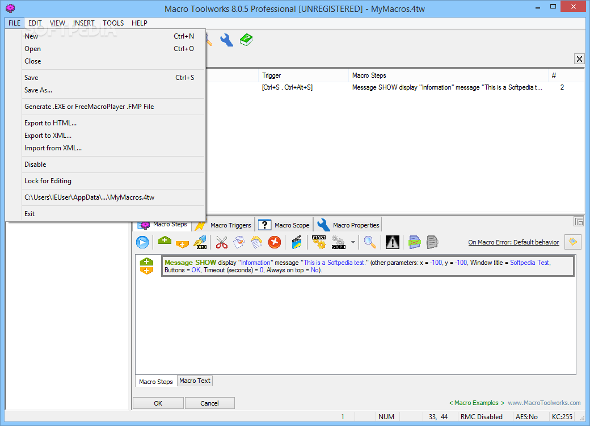Click the Macro Steps column header

click(448, 75)
